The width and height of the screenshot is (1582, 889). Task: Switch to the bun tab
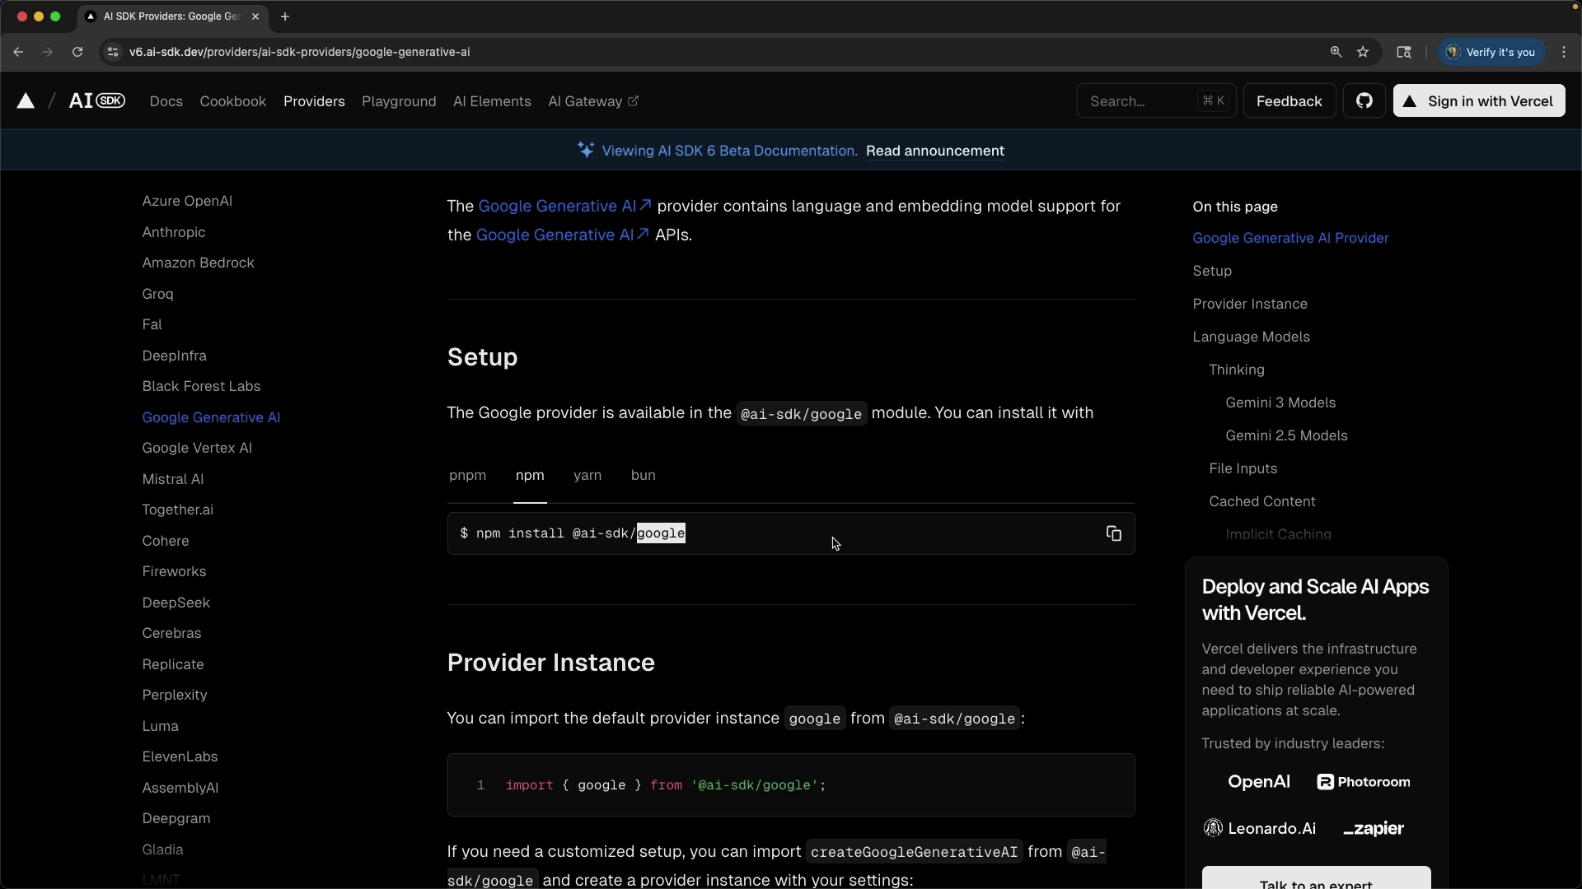pyautogui.click(x=644, y=476)
